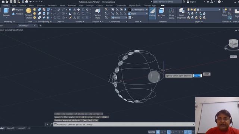Screen dimensions: 239x134
Task: Open the Section Plane tool
Action: coord(97,13)
